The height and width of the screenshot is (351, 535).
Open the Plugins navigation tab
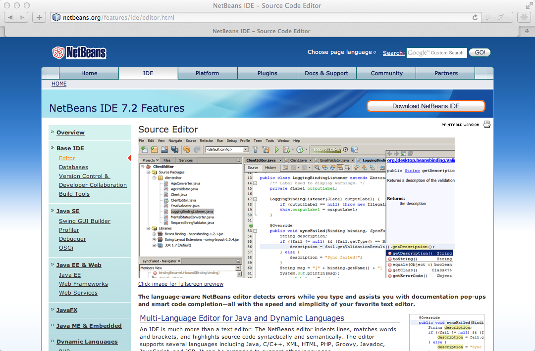267,73
